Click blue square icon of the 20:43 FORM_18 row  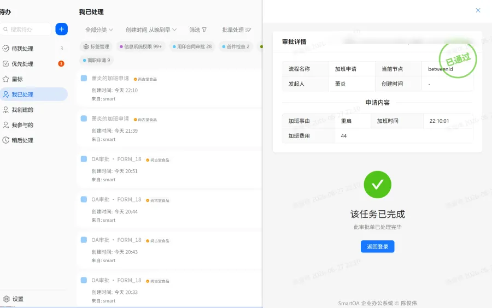tap(84, 240)
